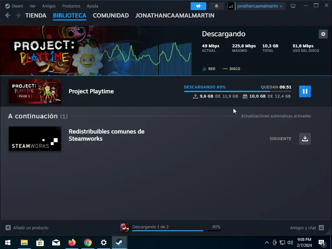Switch to Big Picture mode icon
332x249 pixels.
(x=293, y=6)
